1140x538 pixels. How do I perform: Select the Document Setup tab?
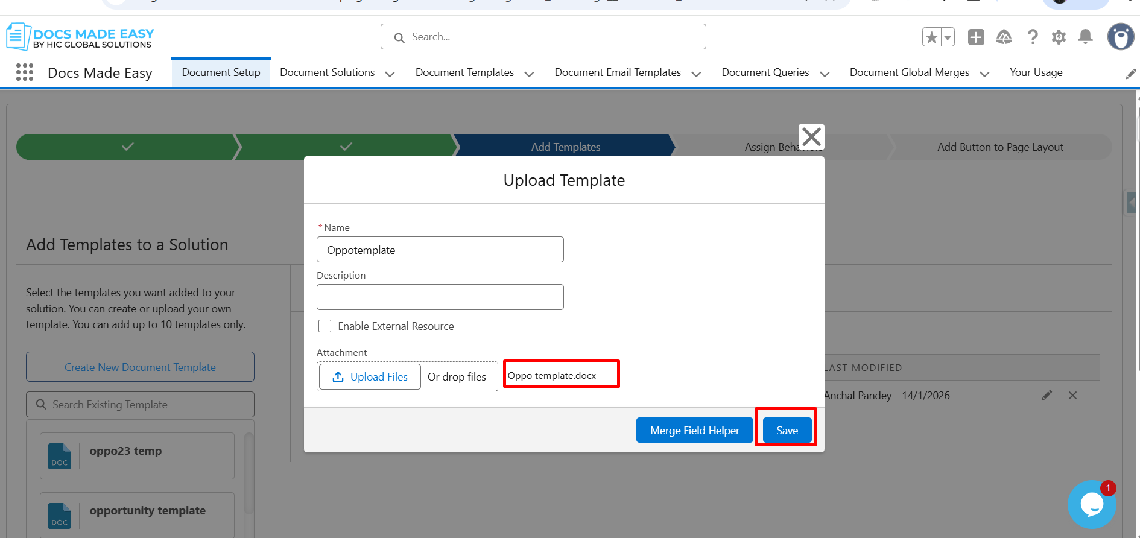[x=221, y=72]
